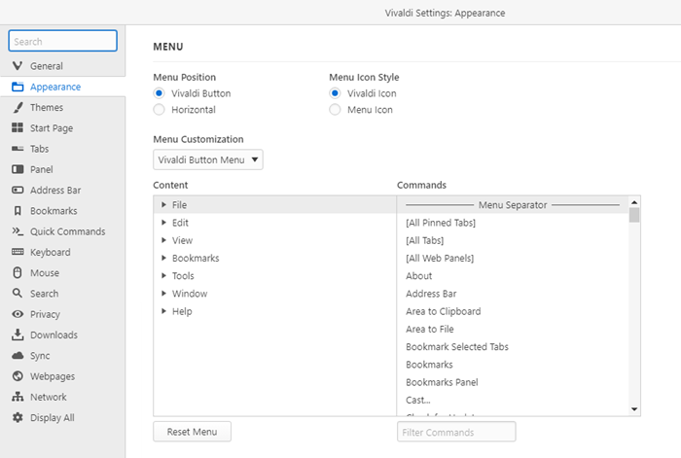Go to Themes settings section

(x=47, y=107)
